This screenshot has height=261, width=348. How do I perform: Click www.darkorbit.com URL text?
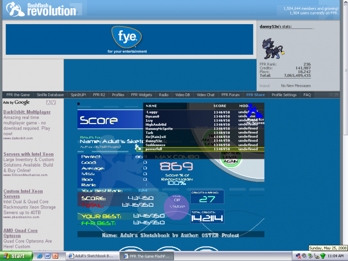[x=18, y=138]
